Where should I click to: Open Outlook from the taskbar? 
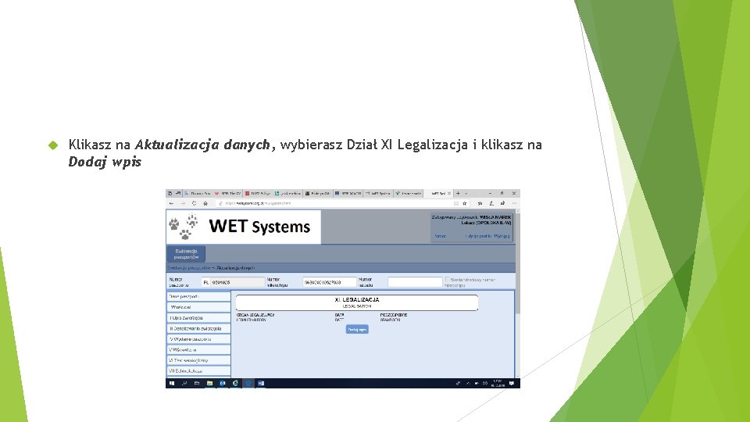[x=223, y=383]
